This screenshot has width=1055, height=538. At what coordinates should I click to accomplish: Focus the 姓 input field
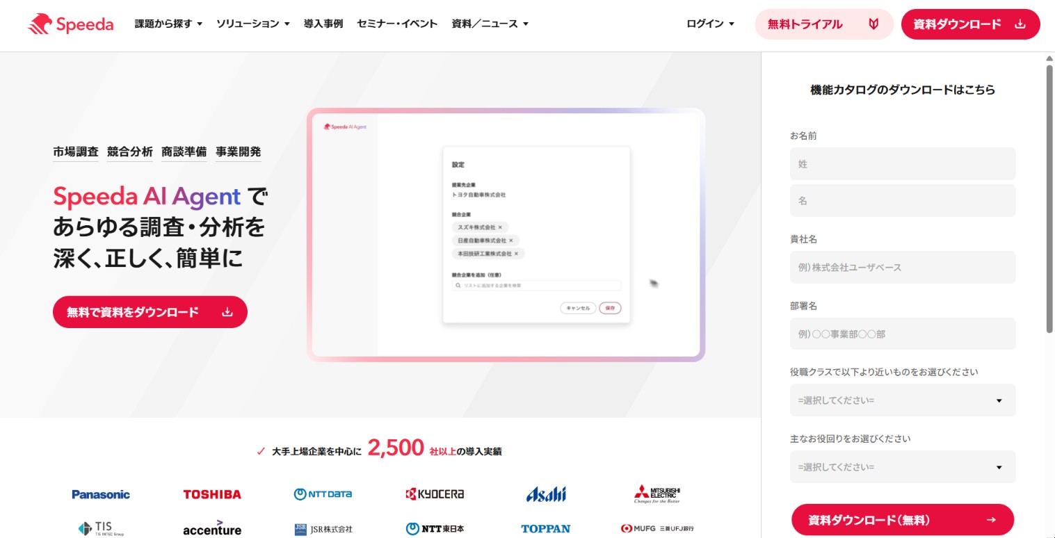pos(903,164)
